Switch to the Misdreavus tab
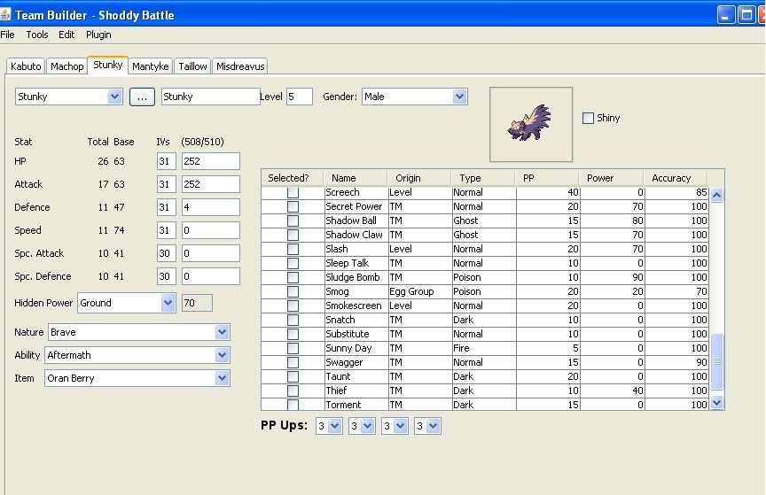Screen dimensions: 766x495 point(239,66)
